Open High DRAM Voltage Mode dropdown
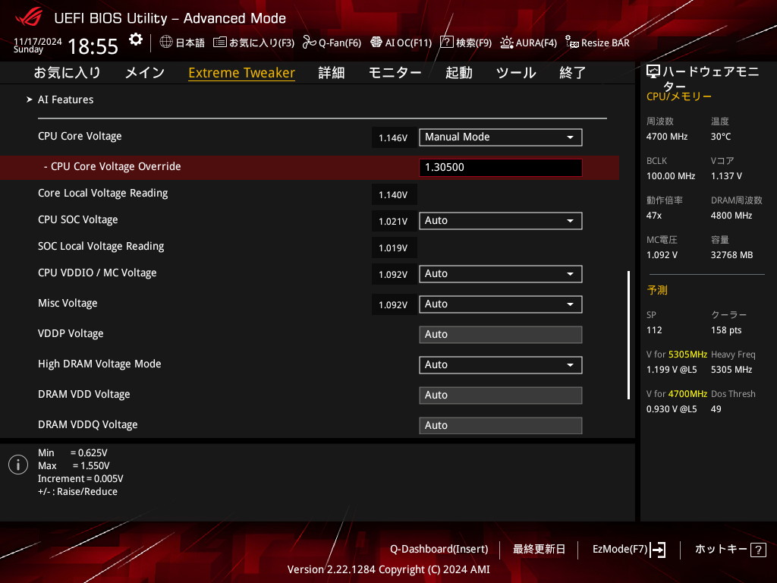Viewport: 777px width, 583px height. point(501,365)
